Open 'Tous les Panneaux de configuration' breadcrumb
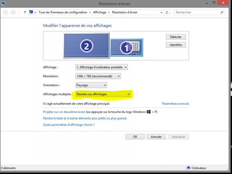This screenshot has width=232, height=174. pos(63,12)
